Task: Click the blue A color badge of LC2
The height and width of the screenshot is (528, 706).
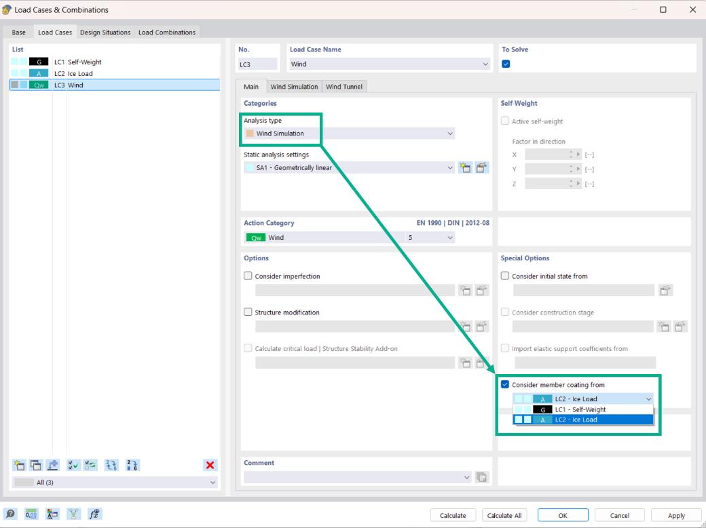Action: coord(39,73)
